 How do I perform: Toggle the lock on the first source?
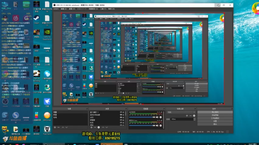[123, 112]
